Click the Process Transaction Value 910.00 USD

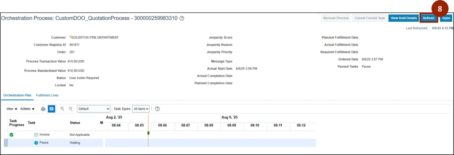(76, 61)
